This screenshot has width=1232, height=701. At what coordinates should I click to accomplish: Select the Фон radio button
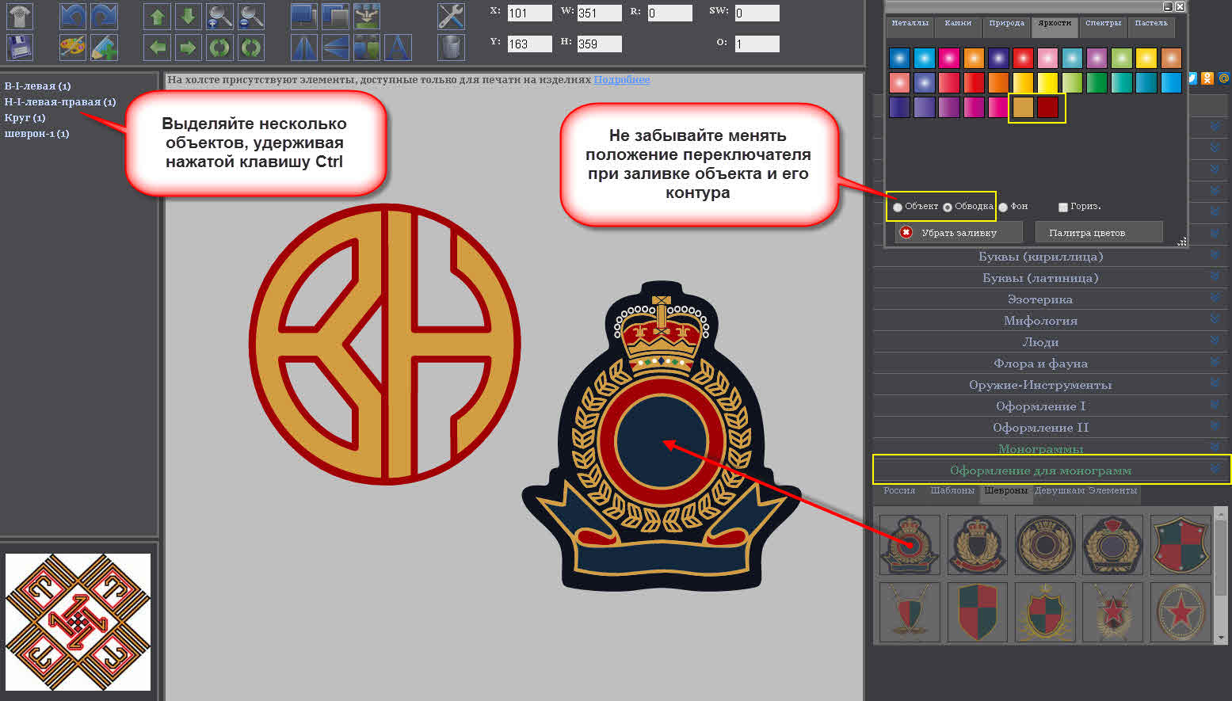pos(1003,208)
